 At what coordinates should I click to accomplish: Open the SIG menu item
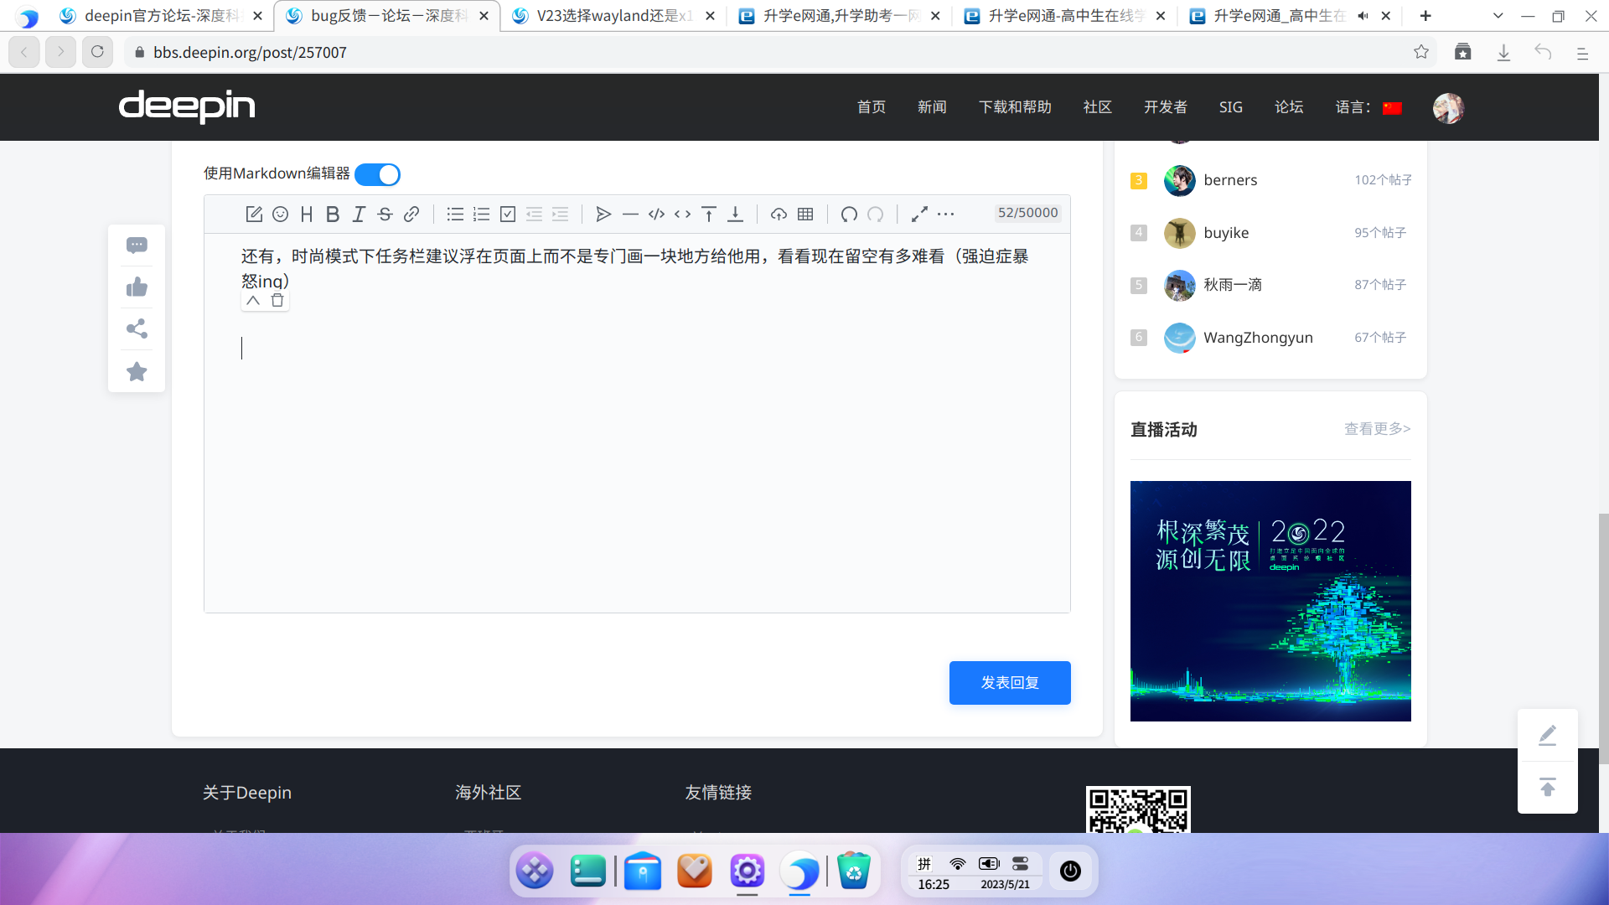tap(1230, 107)
